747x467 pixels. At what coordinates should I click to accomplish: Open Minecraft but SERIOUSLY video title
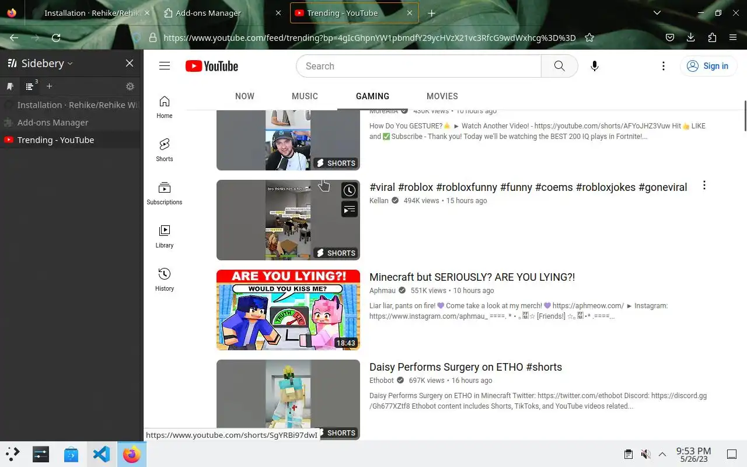tap(472, 277)
